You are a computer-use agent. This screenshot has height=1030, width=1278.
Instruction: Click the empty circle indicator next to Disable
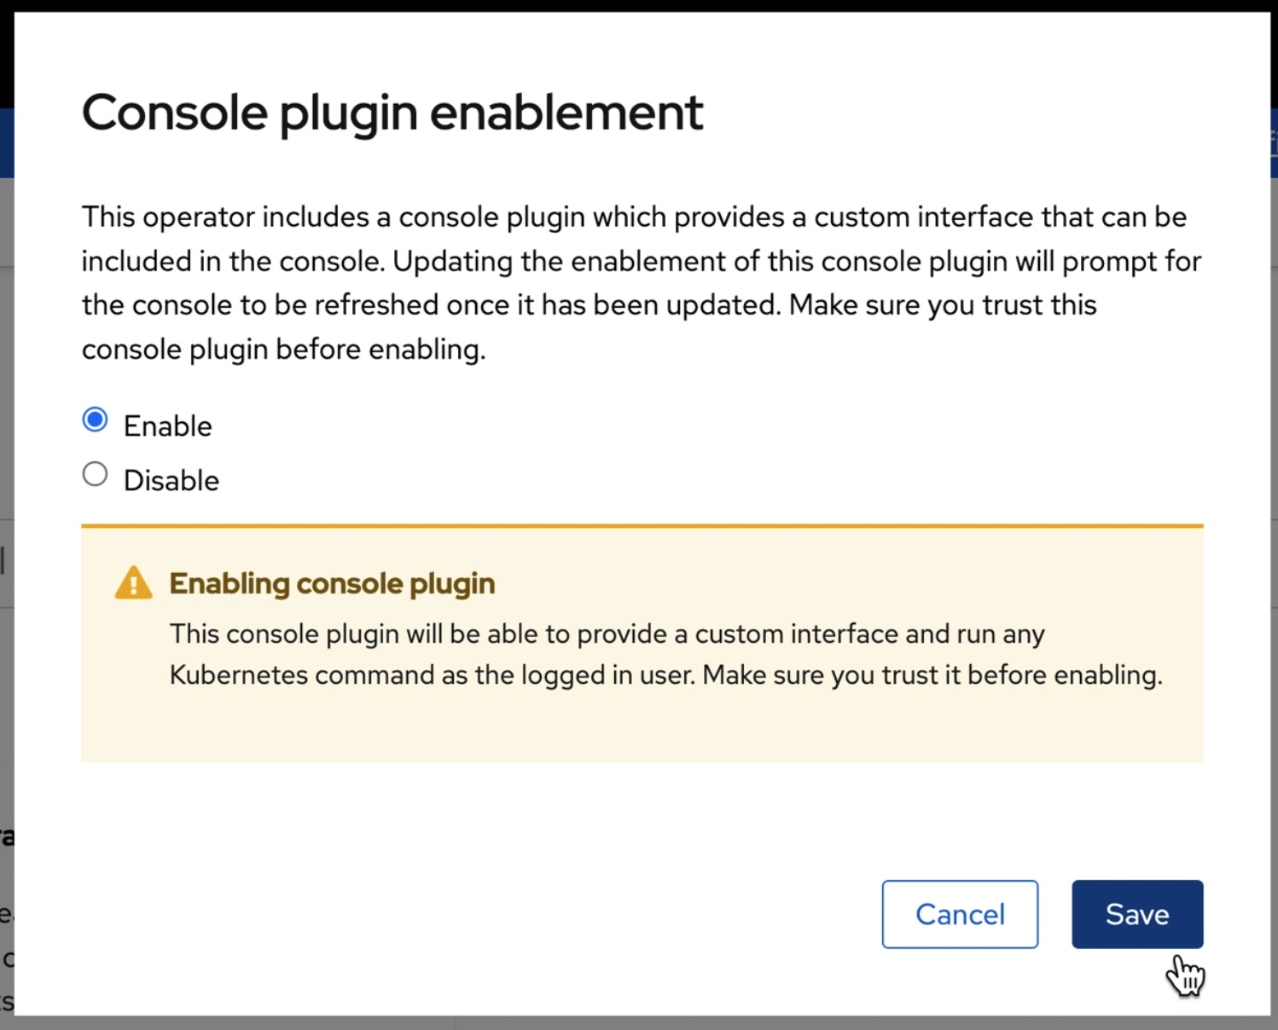[95, 473]
